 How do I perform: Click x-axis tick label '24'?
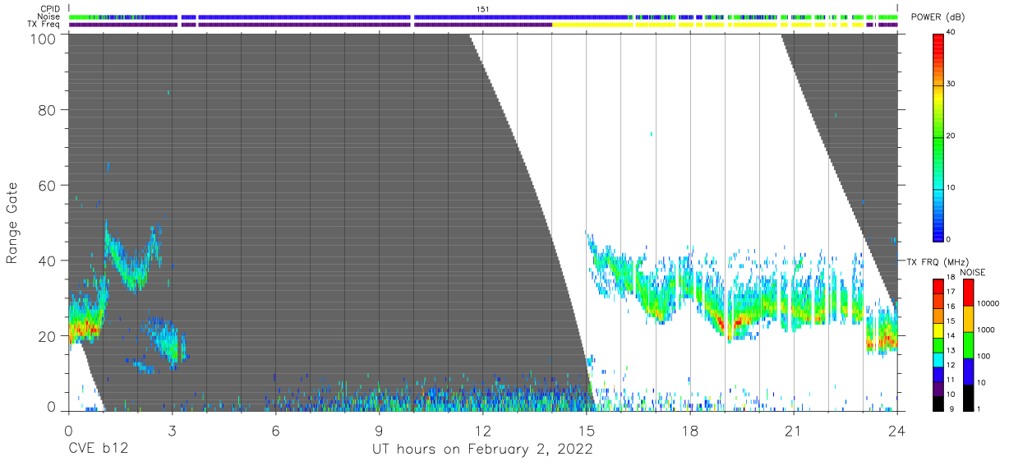pos(897,431)
